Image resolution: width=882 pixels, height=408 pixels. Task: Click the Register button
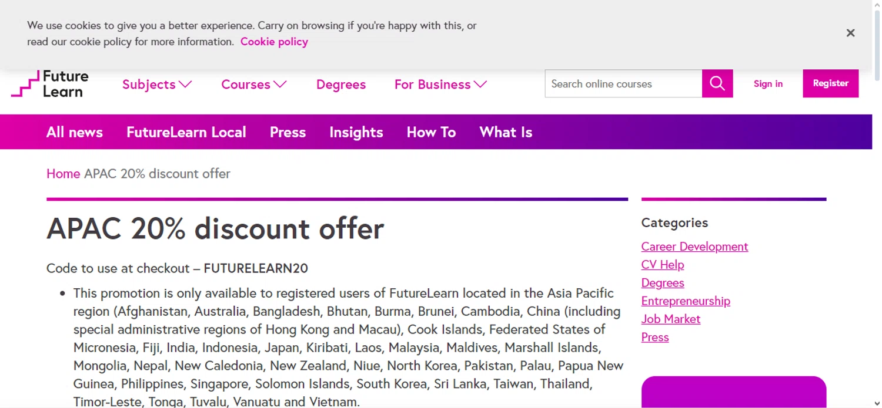coord(830,83)
